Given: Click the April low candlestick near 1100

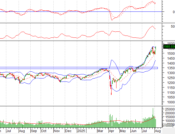Looking at the screenshot, I should pyautogui.click(x=111, y=93).
